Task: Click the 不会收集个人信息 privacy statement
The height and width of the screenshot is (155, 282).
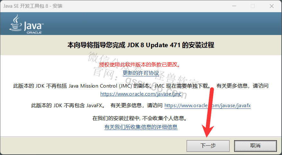Action: pos(140,118)
